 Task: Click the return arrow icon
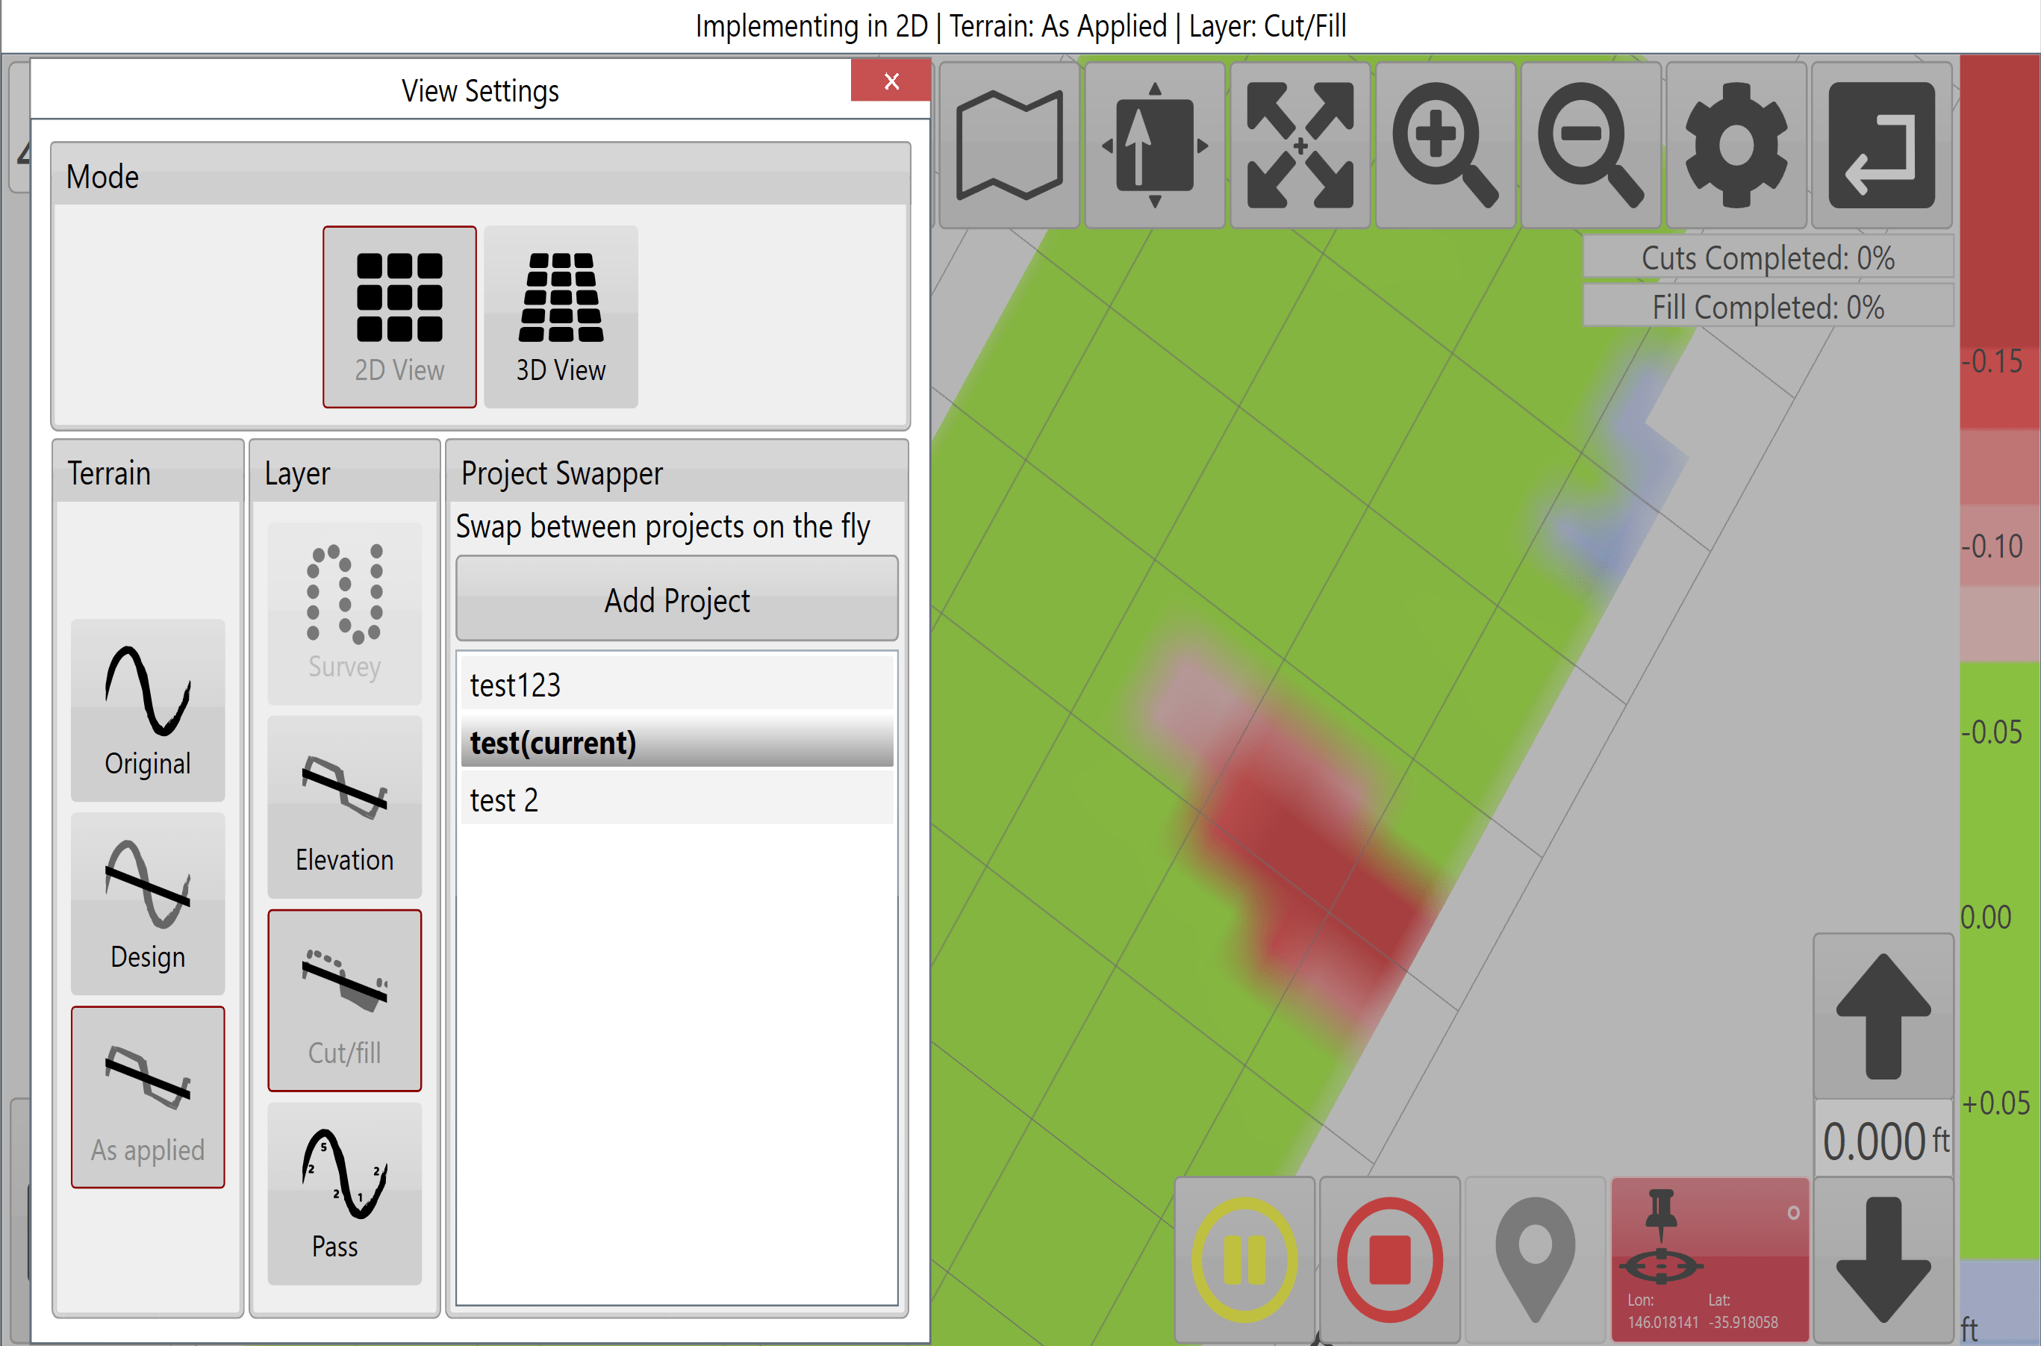pos(1881,145)
